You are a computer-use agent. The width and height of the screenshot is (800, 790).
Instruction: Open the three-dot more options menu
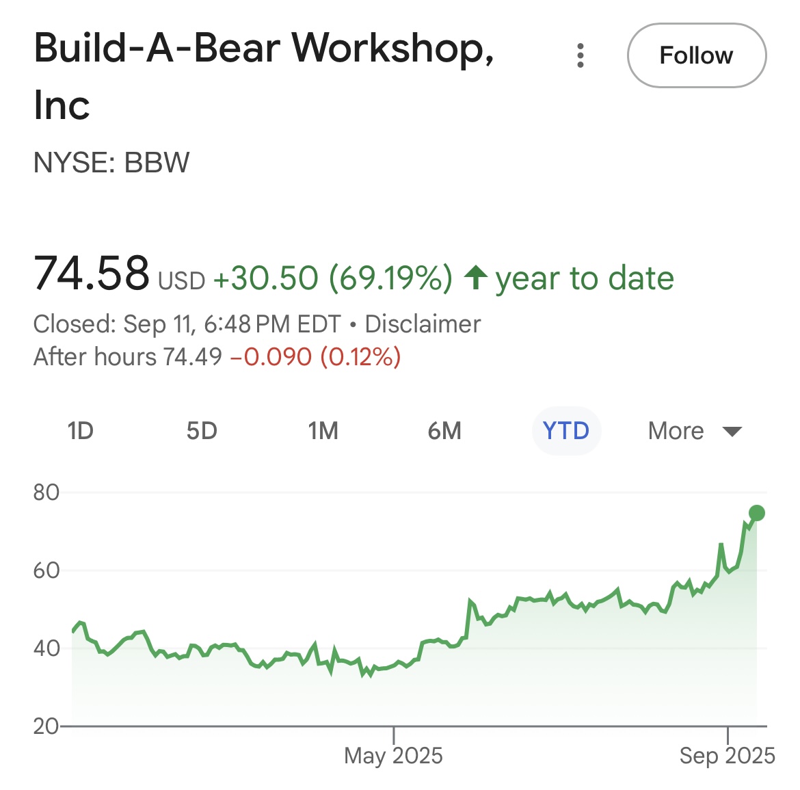580,55
